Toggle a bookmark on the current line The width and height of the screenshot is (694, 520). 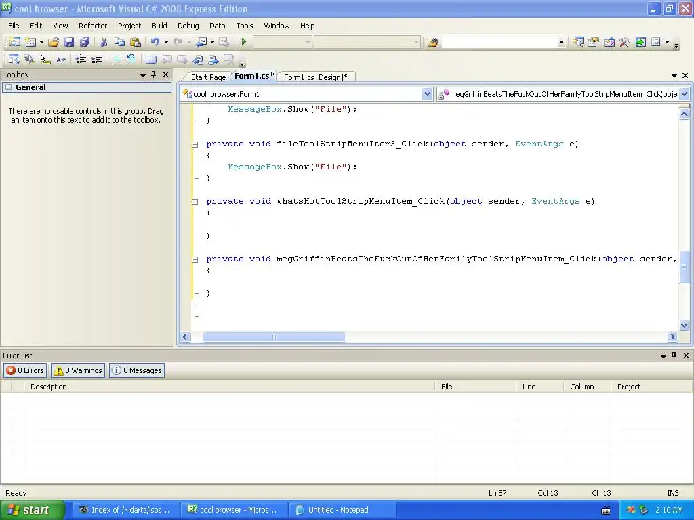(x=151, y=60)
